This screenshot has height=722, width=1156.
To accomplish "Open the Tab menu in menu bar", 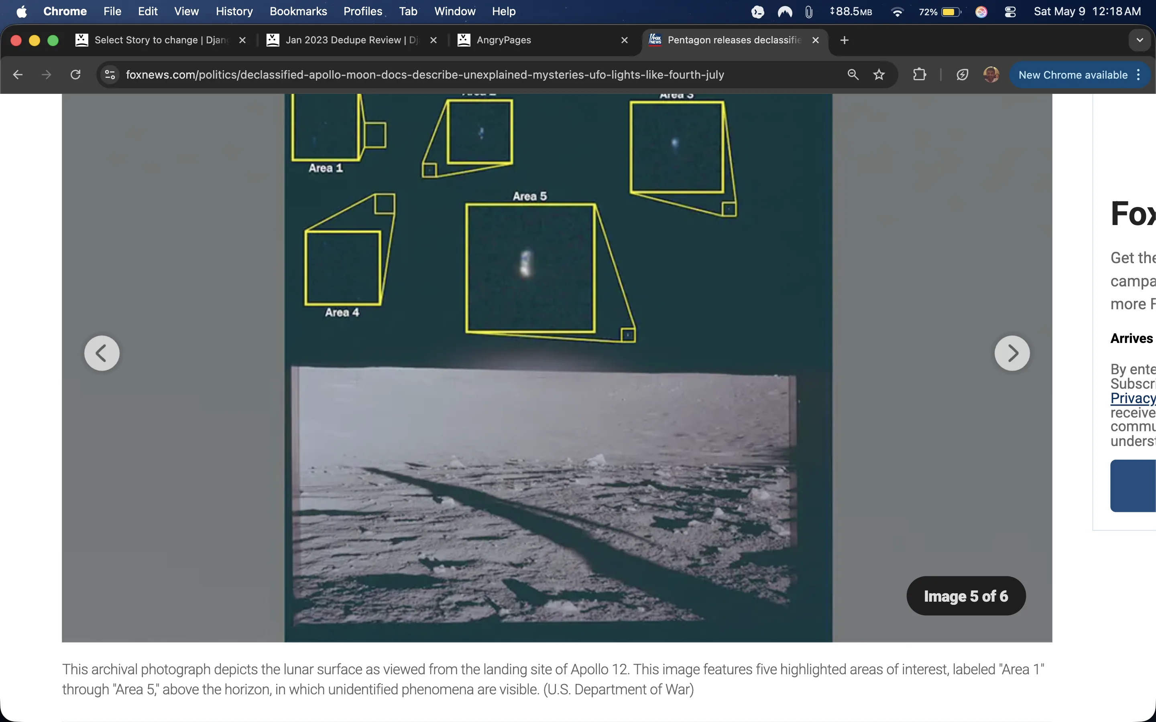I will click(x=408, y=12).
